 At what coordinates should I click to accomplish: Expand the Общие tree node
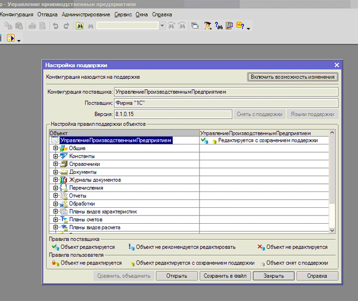[x=56, y=148]
